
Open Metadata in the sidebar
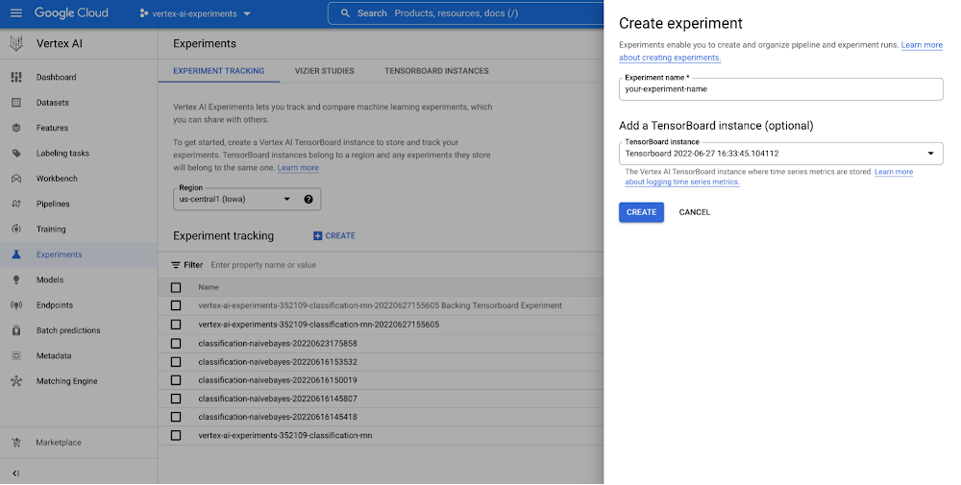54,355
